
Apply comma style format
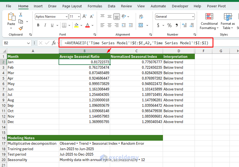click(177, 25)
